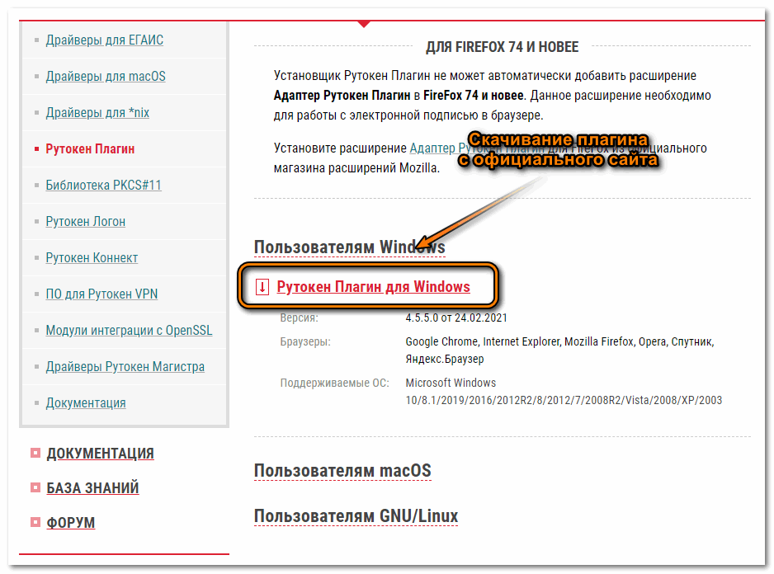The height and width of the screenshot is (574, 774).
Task: Click the Яндекс.Браузер text
Action: 445,359
